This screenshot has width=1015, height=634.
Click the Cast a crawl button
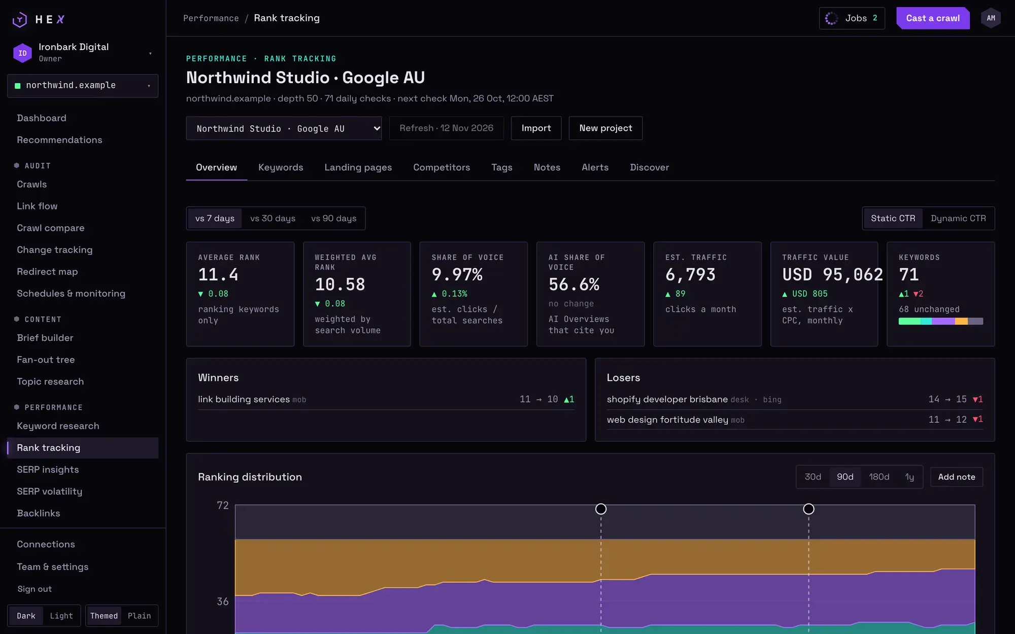point(933,18)
